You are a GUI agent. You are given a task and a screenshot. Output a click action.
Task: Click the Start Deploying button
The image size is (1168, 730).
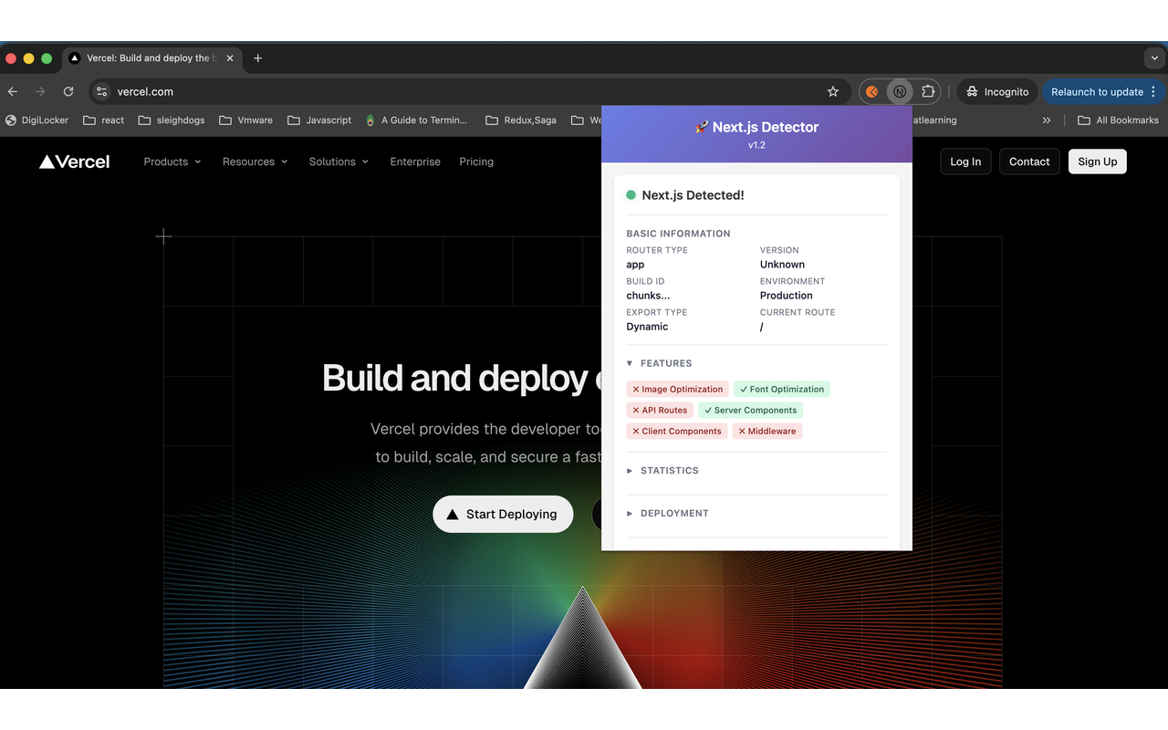coord(503,514)
